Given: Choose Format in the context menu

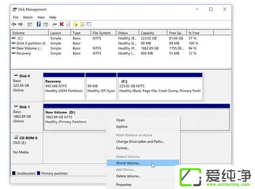Looking at the screenshot, I should pos(143,148).
